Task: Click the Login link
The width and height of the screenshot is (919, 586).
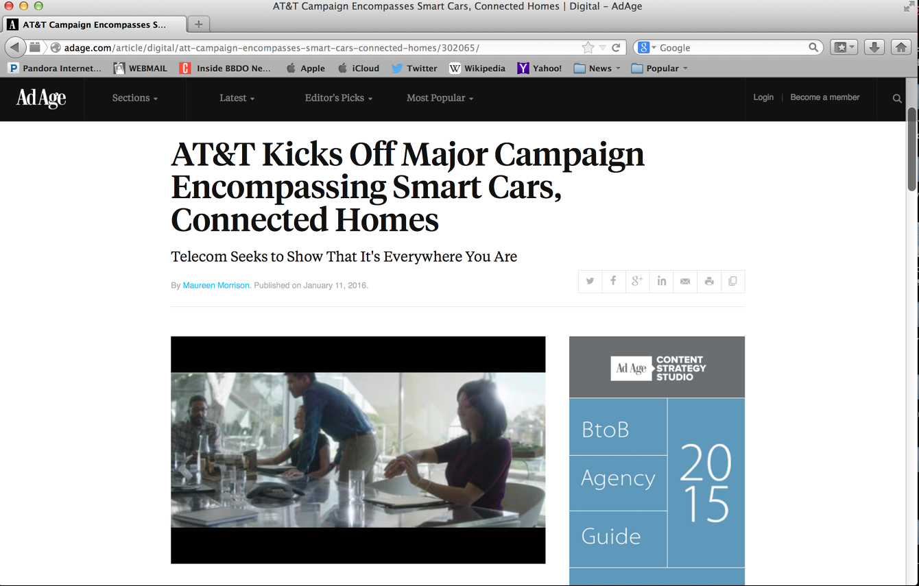Action: (x=763, y=97)
